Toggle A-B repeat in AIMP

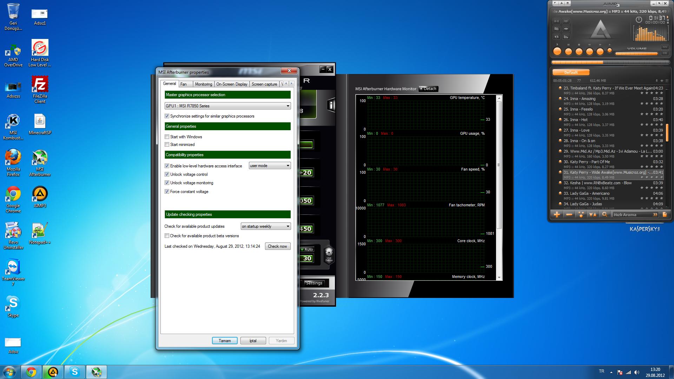(556, 21)
